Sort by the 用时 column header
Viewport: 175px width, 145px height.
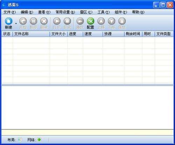[x=148, y=34]
